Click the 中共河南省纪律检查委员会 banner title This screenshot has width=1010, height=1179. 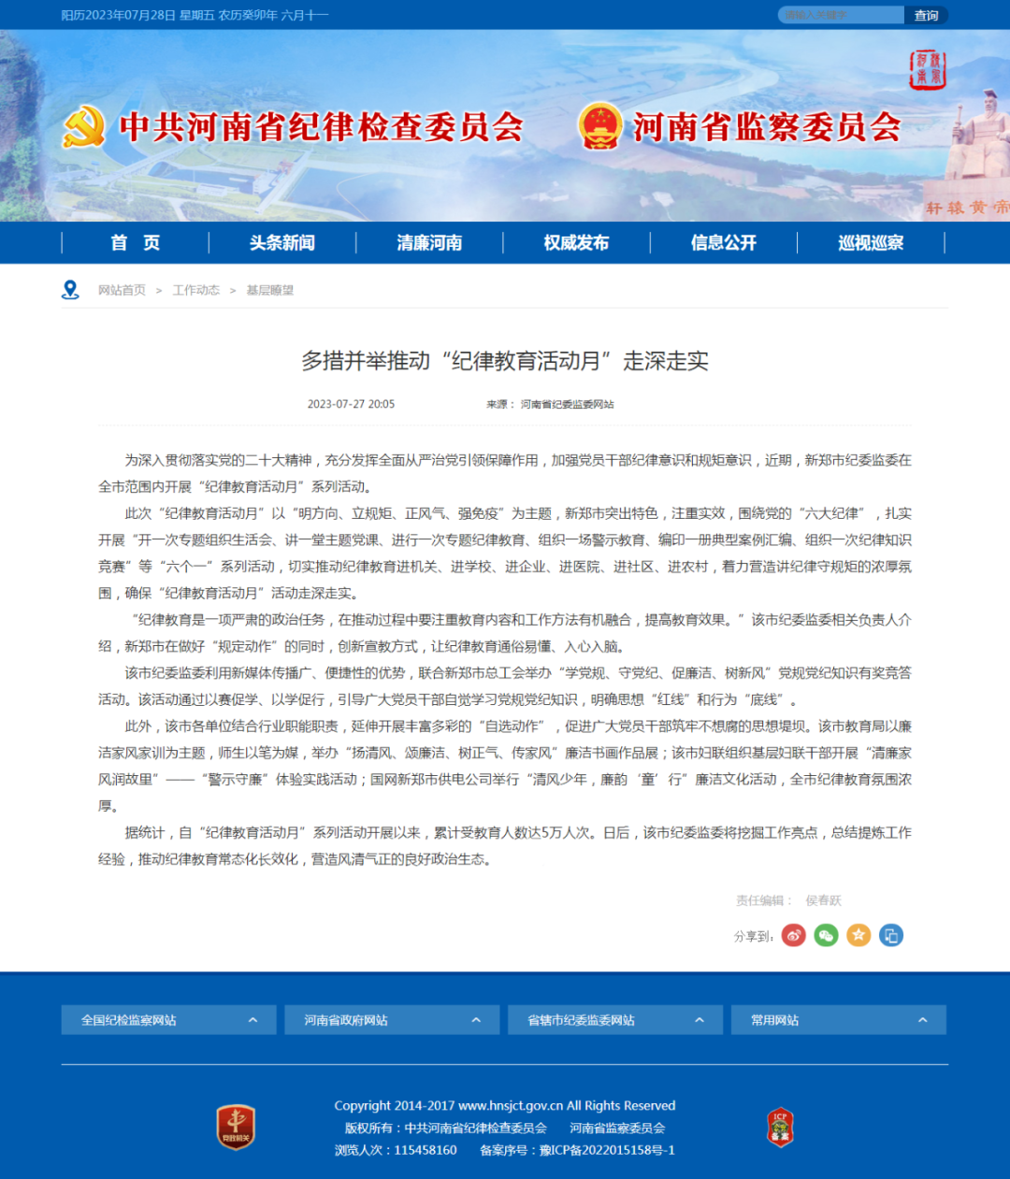point(321,127)
